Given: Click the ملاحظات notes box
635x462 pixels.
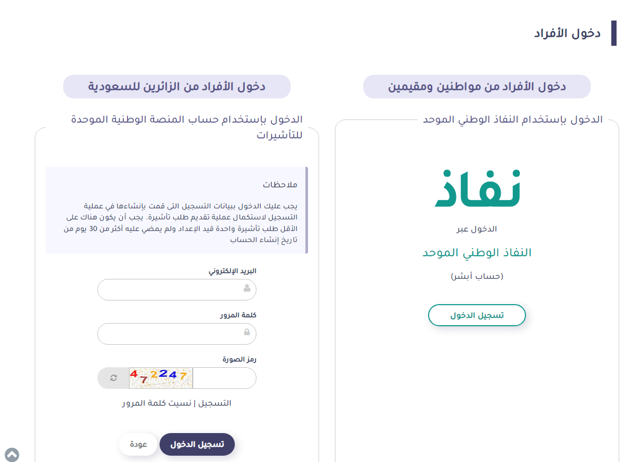Looking at the screenshot, I should pos(176,210).
